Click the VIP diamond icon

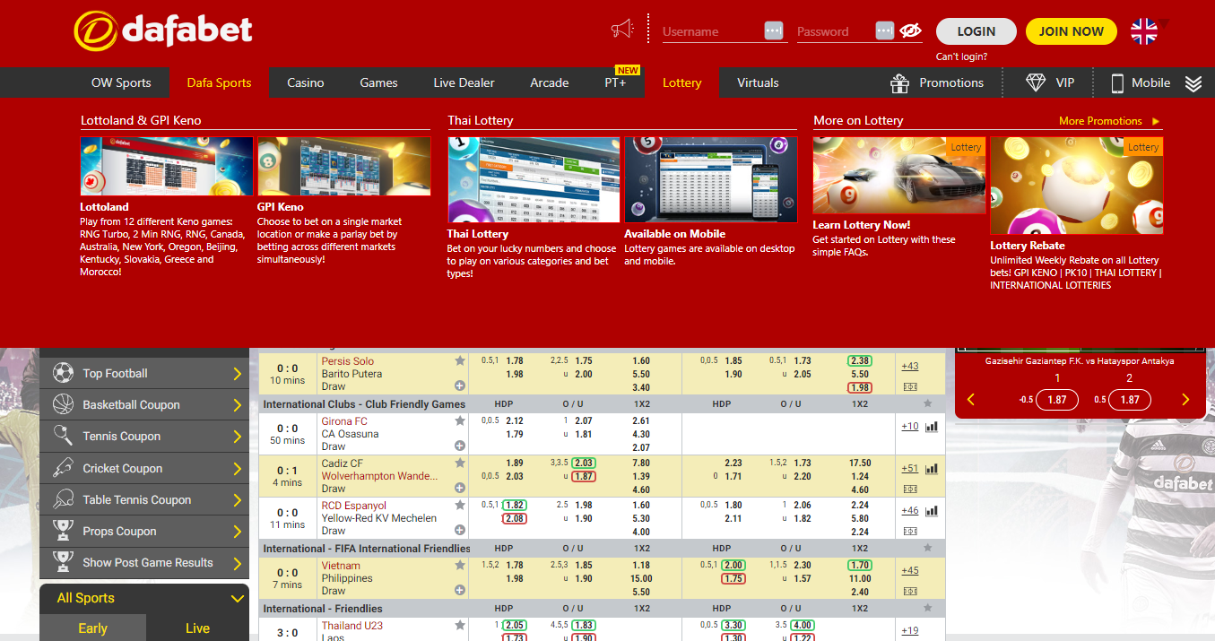[1036, 82]
